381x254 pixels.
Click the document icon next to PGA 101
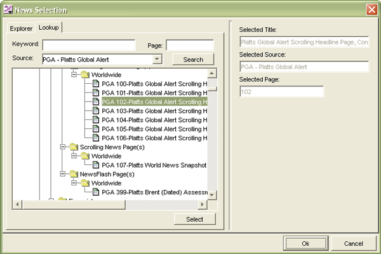[x=96, y=93]
